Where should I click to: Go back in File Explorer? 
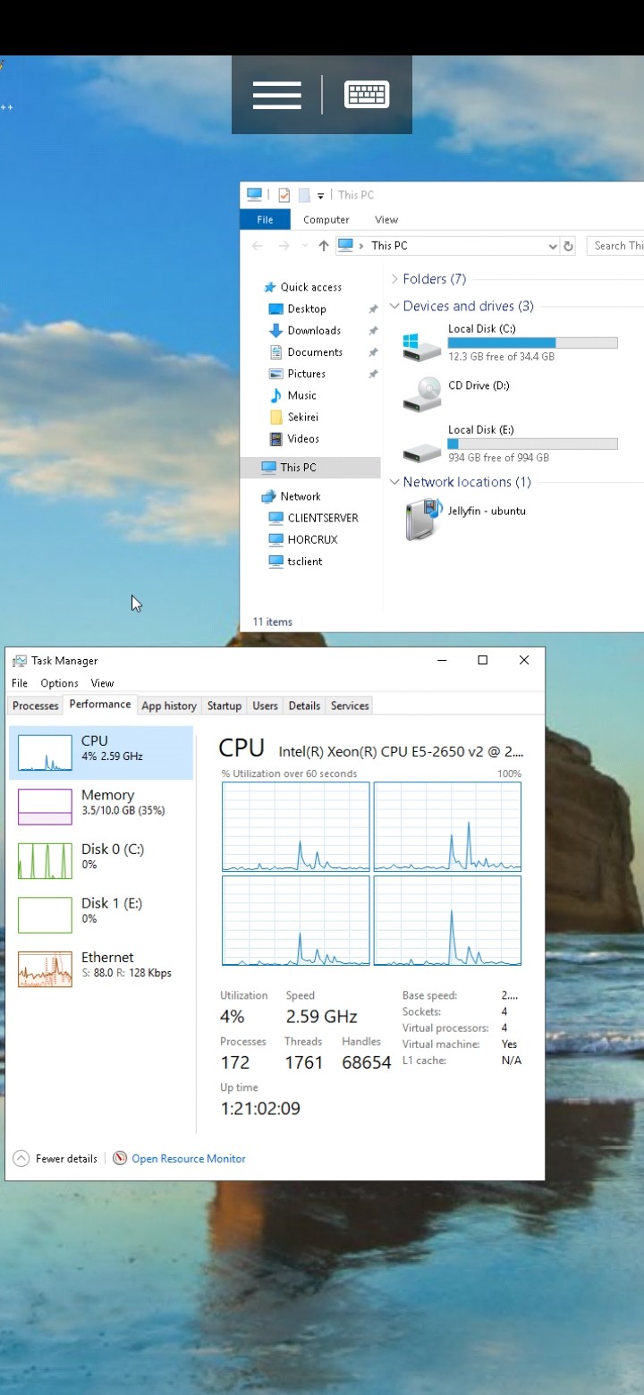pos(258,246)
